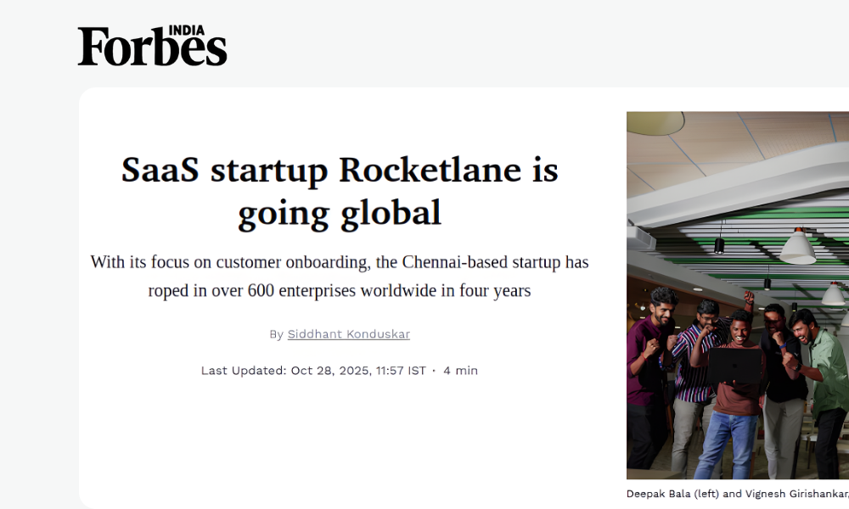Click the small INDIA text above Forbes
The image size is (849, 509).
[187, 31]
